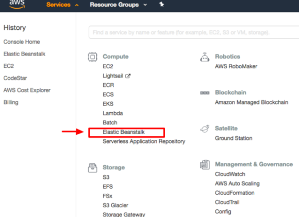299x217 pixels.
Task: Open FSx service
Action: [x=108, y=196]
